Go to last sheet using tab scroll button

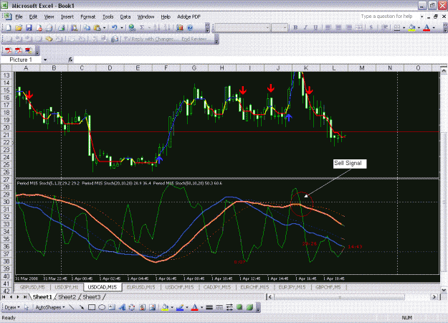click(x=25, y=297)
